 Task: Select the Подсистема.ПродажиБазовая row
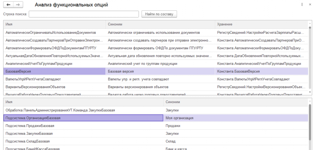tap(83, 126)
